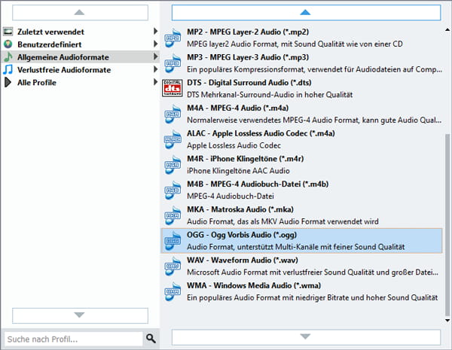Click the Benutzerdefiniert globe icon
This screenshot has width=452, height=350.
[x=8, y=44]
